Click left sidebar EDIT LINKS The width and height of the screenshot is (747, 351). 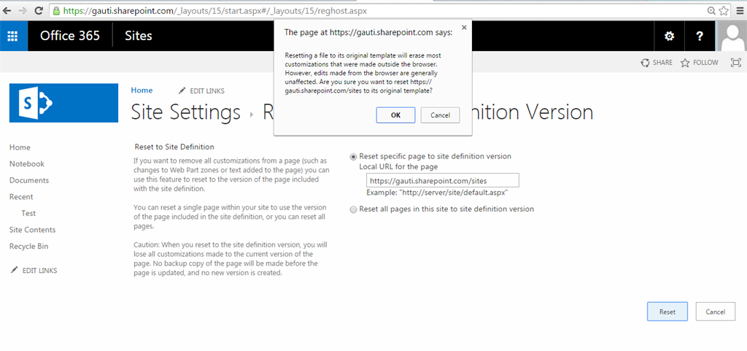[x=34, y=271]
